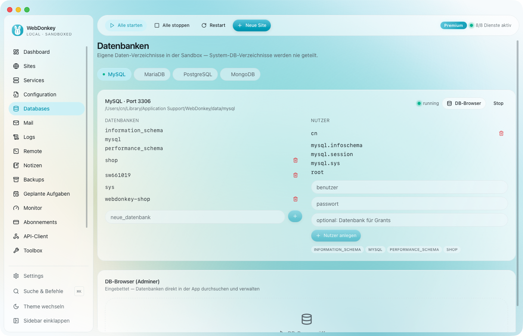The width and height of the screenshot is (523, 336).
Task: Click the mysql.session user
Action: point(332,154)
